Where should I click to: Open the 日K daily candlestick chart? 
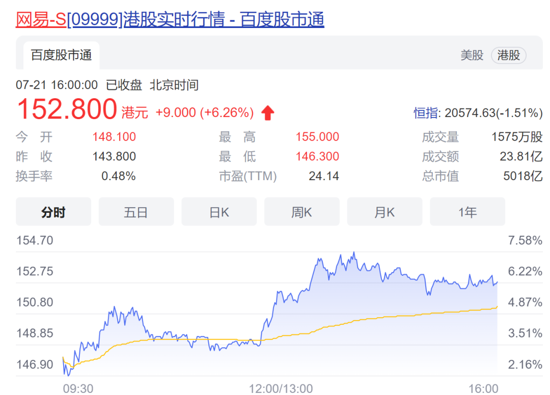(x=219, y=212)
